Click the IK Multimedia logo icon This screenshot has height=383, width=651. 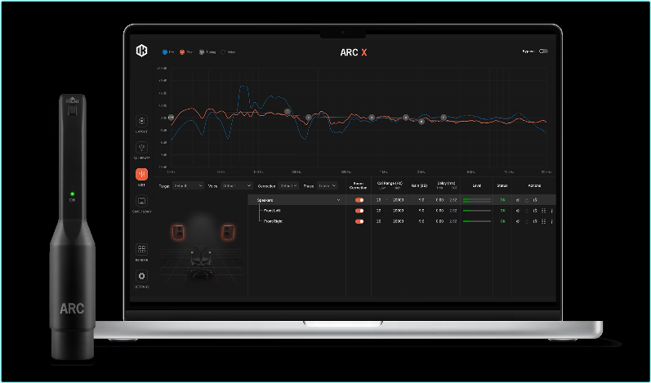click(141, 51)
